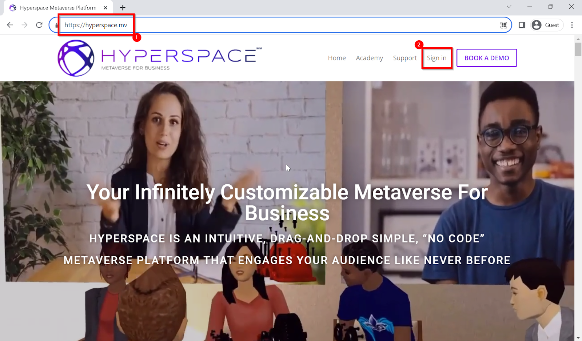The width and height of the screenshot is (582, 341).
Task: Open the Guest profile button
Action: (x=547, y=25)
